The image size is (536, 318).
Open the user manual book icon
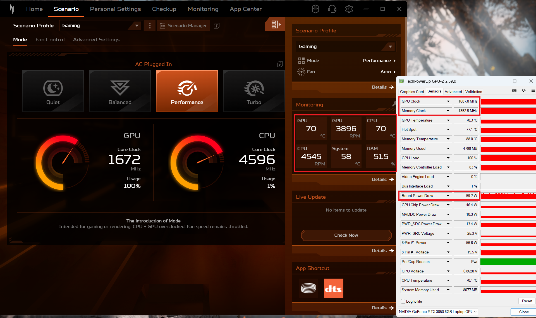315,9
